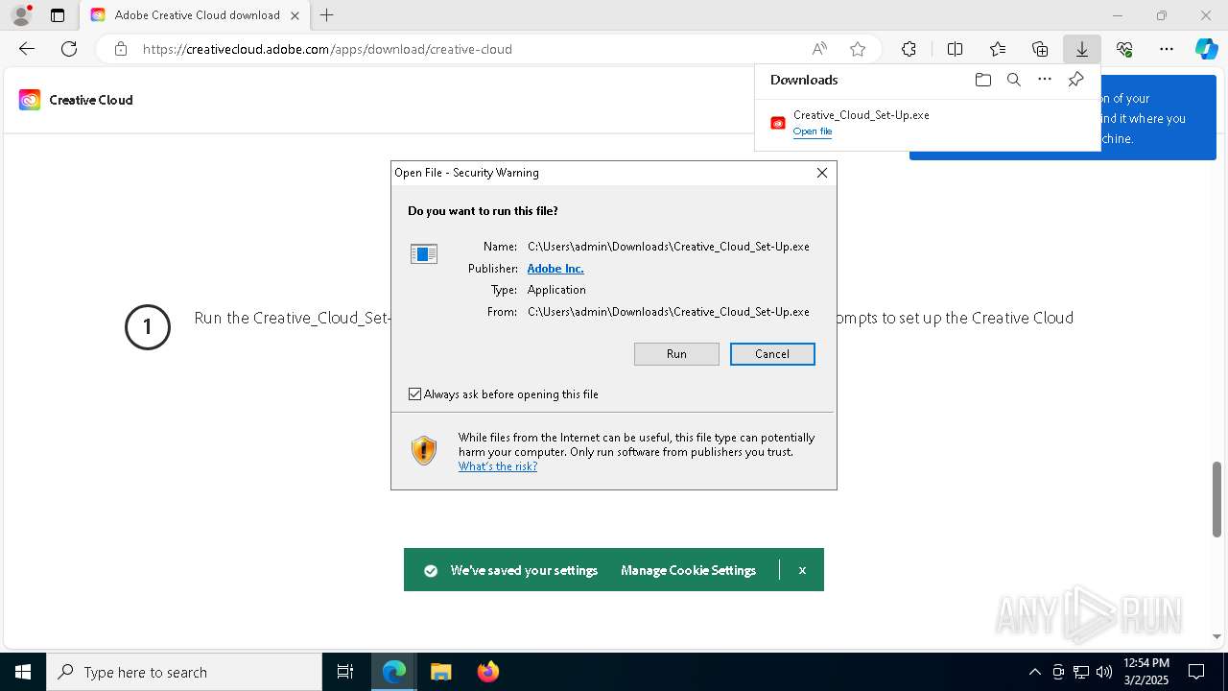The height and width of the screenshot is (691, 1228).
Task: Select the Adobe Creative Cloud download tab
Action: click(197, 15)
